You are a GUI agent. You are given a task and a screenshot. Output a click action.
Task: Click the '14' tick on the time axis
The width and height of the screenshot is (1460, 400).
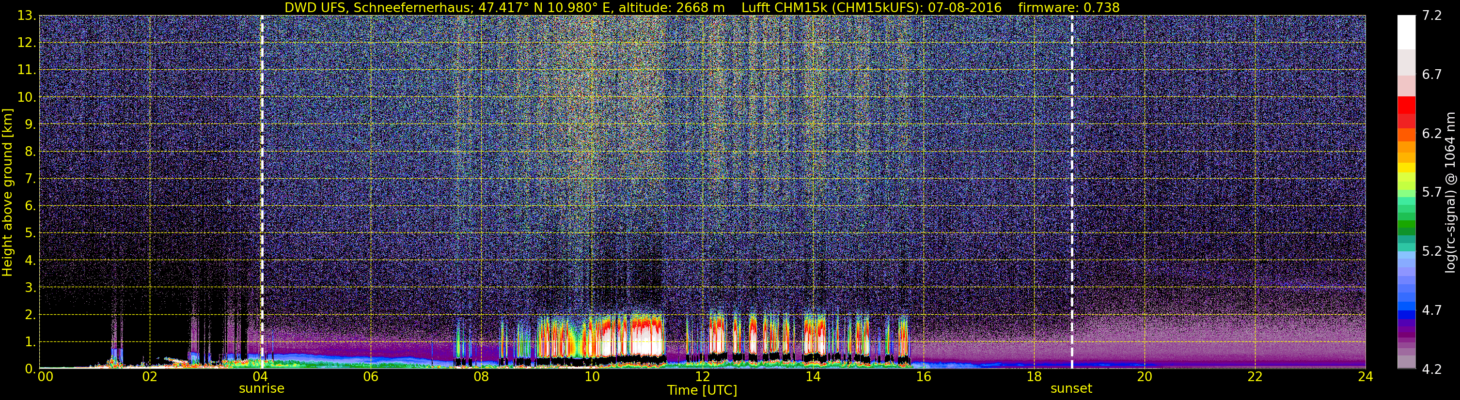tap(813, 377)
